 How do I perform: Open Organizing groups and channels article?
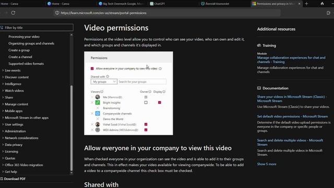pos(31,43)
